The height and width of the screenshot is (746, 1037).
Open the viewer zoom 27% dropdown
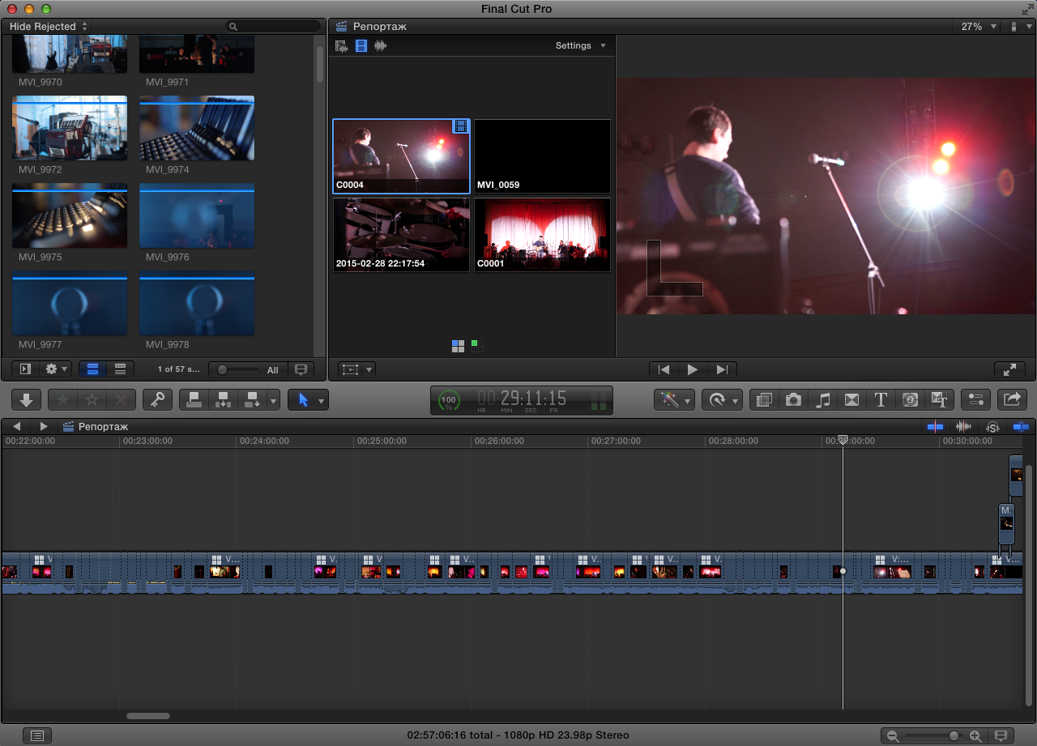click(976, 27)
